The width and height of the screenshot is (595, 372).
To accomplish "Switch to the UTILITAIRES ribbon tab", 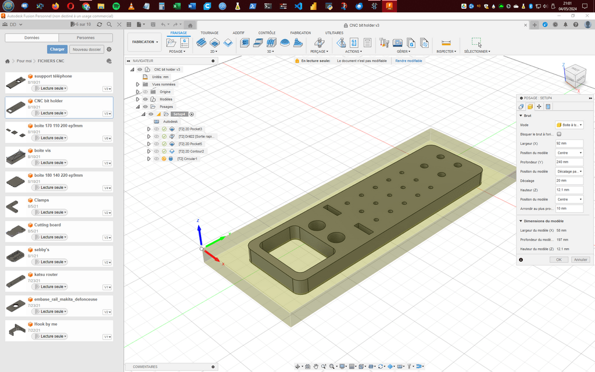I will click(334, 33).
